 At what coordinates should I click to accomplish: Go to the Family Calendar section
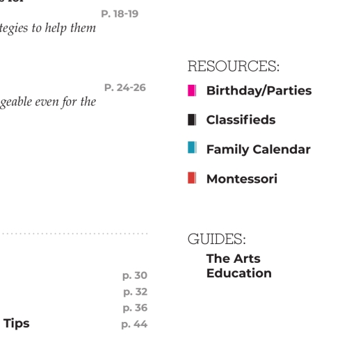[259, 149]
